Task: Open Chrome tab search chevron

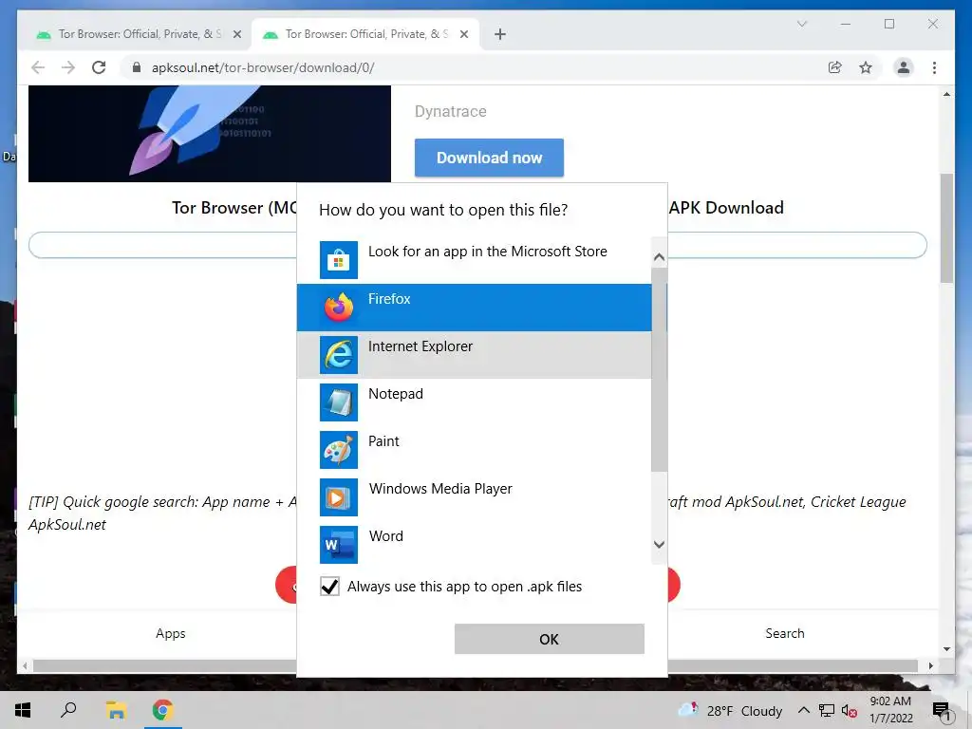Action: pyautogui.click(x=802, y=24)
